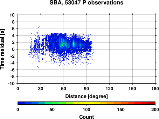The image size is (159, 119).
Task: Click the chart title 'SBA, 53047 P observations'
Action: (x=86, y=3)
